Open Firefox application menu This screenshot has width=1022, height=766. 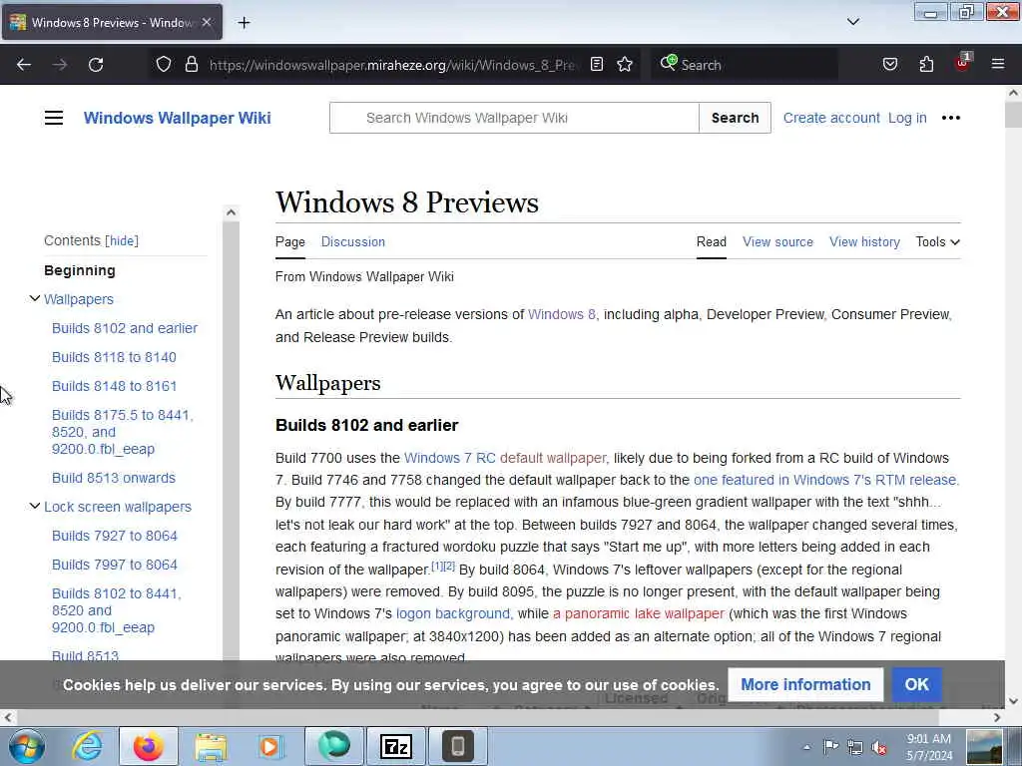tap(998, 65)
